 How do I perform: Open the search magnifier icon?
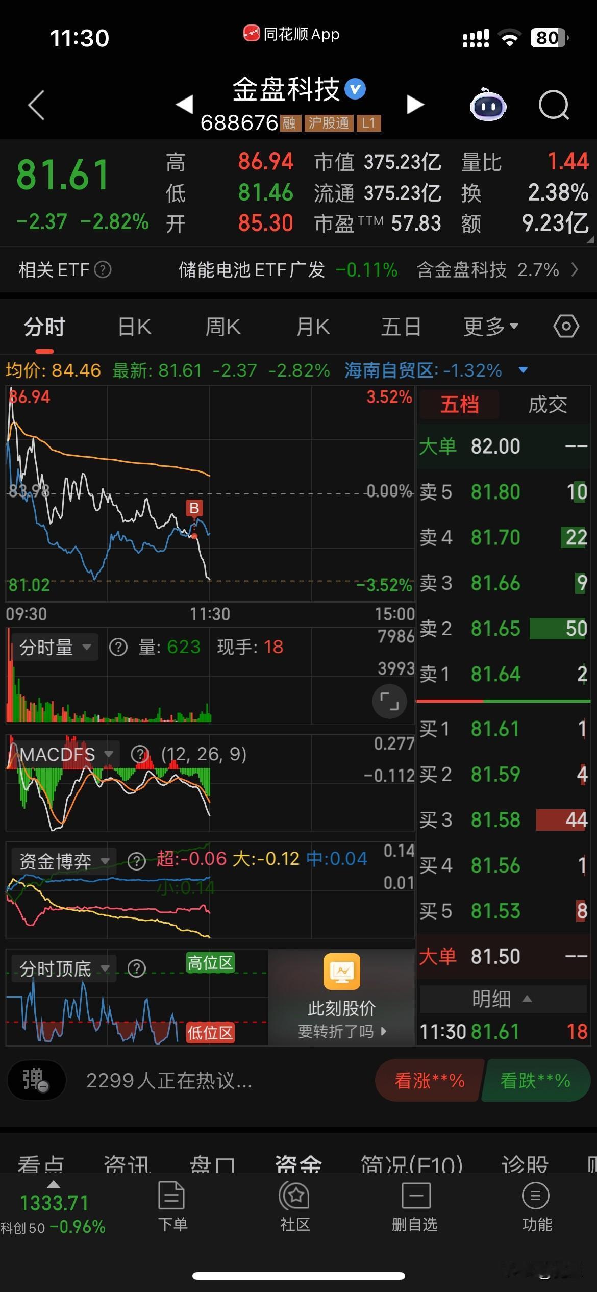554,105
